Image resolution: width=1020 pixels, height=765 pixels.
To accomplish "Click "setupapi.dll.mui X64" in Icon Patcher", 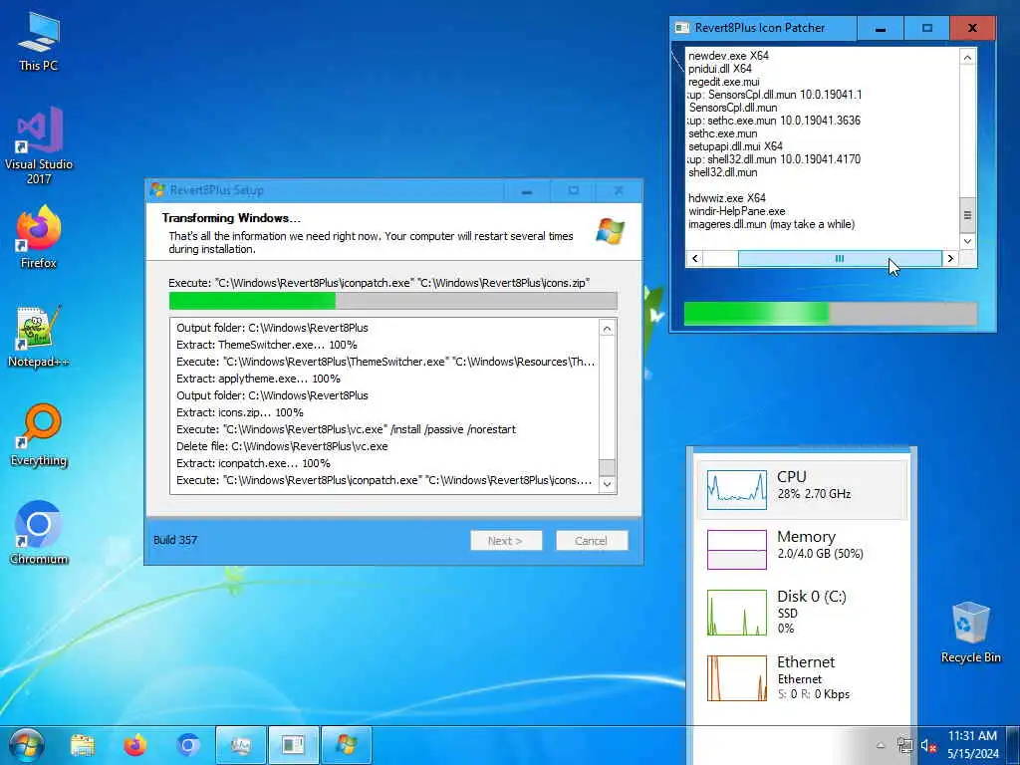I will pos(736,146).
